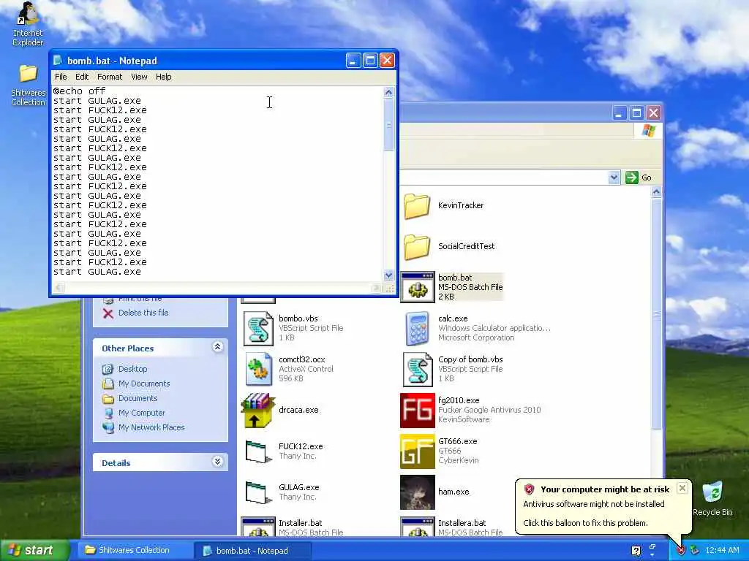Expand the Details panel
Viewport: 749px width, 561px height.
tap(217, 462)
